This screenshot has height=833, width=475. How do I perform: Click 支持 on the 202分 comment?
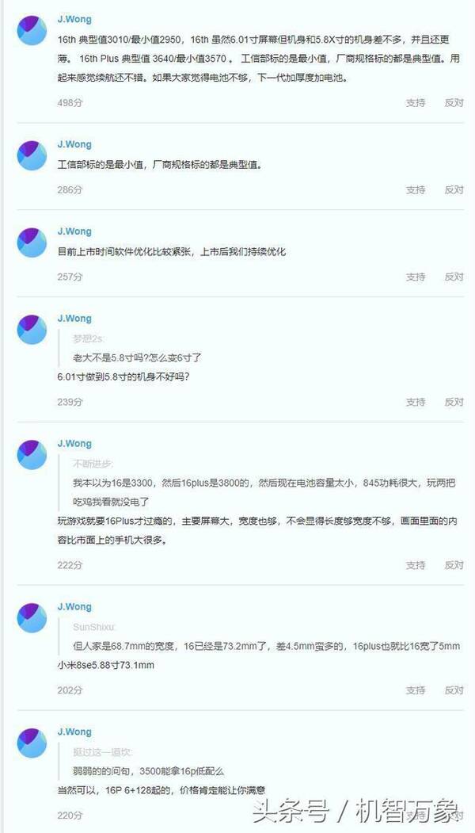pos(412,691)
